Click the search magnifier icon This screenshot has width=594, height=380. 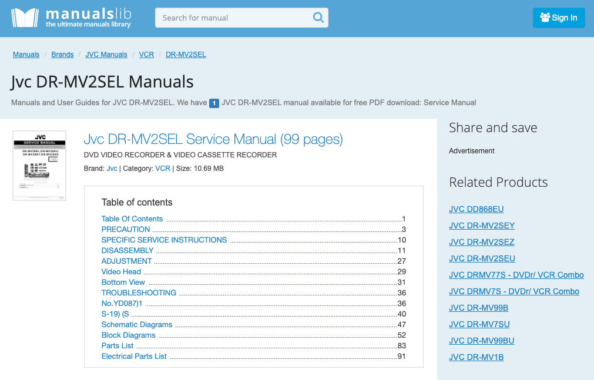tap(318, 18)
